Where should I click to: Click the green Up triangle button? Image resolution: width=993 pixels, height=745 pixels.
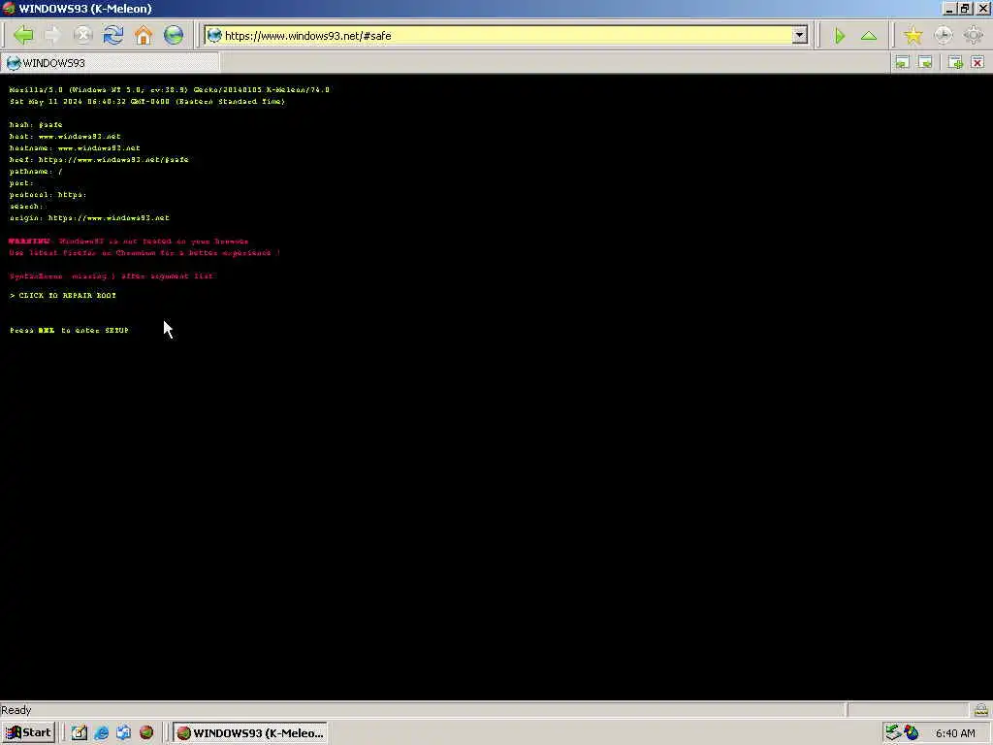pos(869,36)
